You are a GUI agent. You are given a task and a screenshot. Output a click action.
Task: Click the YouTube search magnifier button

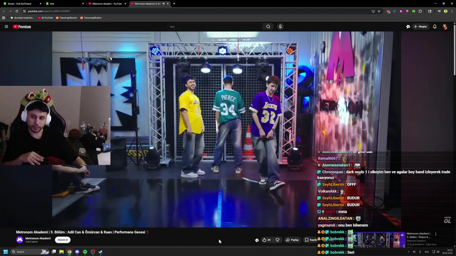click(268, 27)
